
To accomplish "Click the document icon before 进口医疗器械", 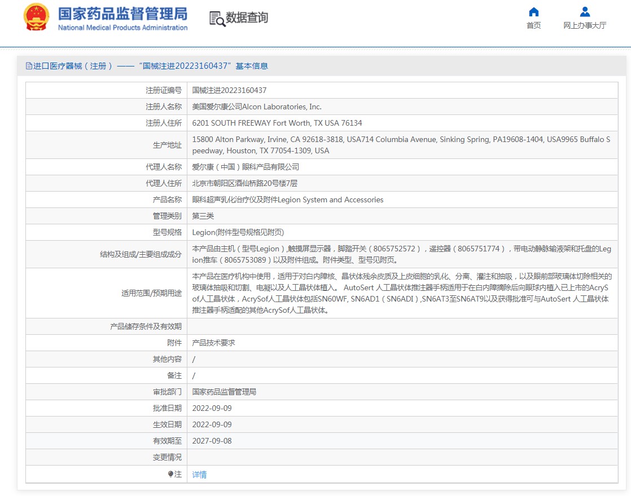I will click(x=29, y=66).
